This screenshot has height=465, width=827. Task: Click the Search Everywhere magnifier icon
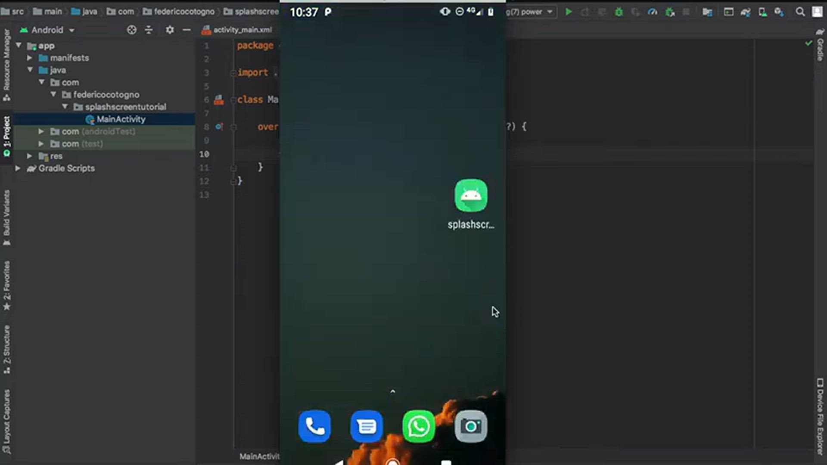pyautogui.click(x=800, y=12)
